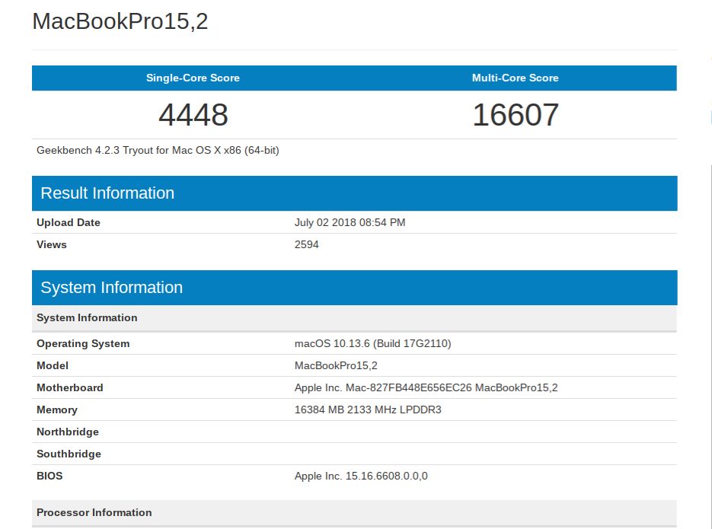Click the BIOS label

tap(50, 476)
